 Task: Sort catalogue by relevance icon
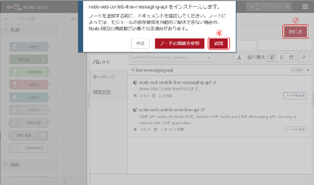coord(273,57)
